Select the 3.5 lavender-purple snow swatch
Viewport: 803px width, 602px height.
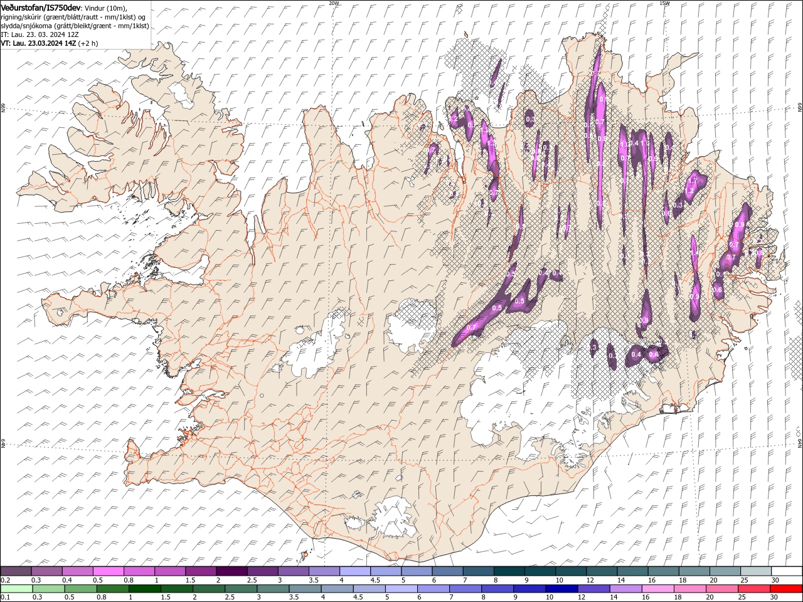tap(324, 571)
